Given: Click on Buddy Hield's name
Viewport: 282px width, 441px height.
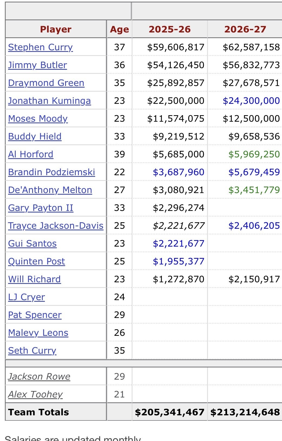Looking at the screenshot, I should [x=35, y=136].
